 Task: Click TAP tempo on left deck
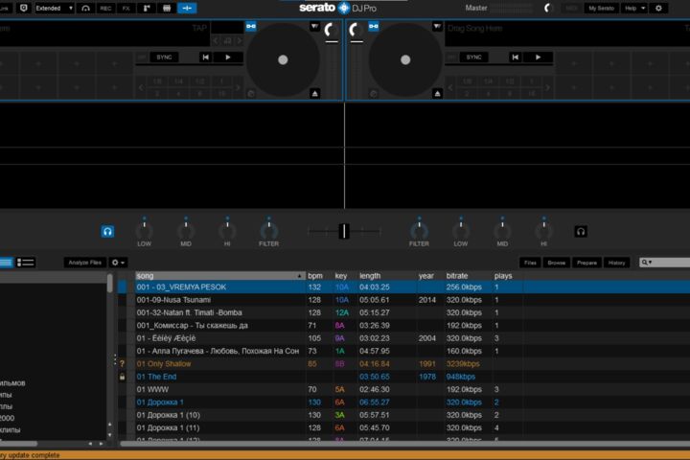click(x=199, y=28)
